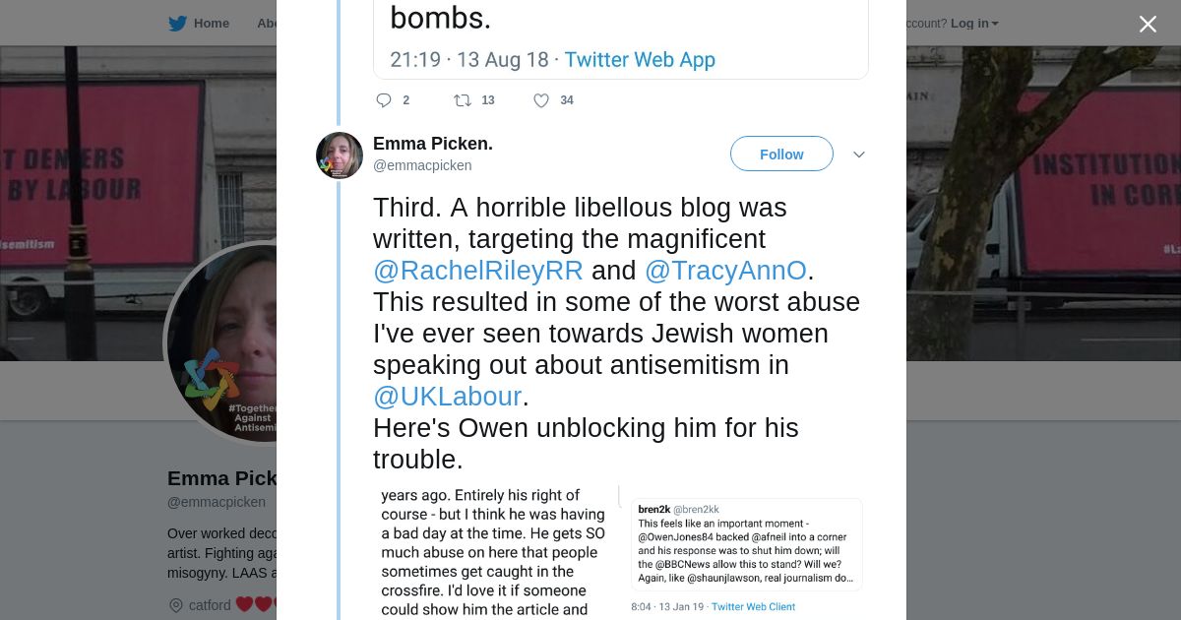Follow Emma Picken
The image size is (1181, 620).
pyautogui.click(x=781, y=155)
